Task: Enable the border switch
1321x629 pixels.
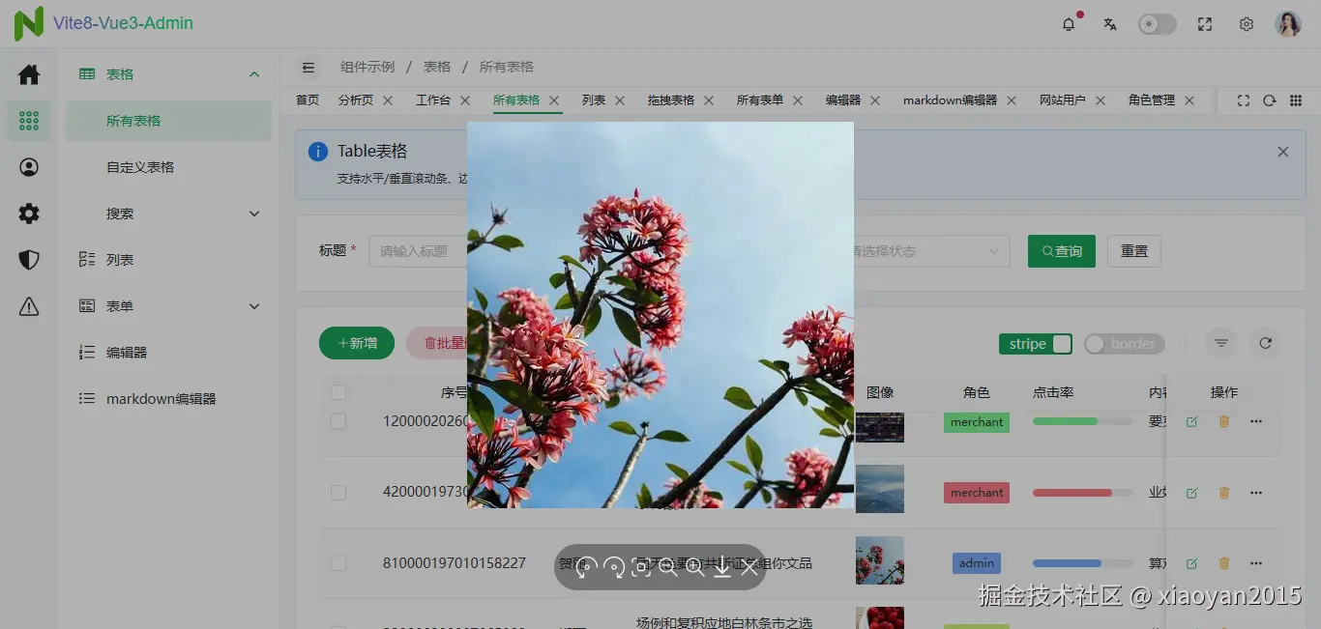Action: 1124,344
